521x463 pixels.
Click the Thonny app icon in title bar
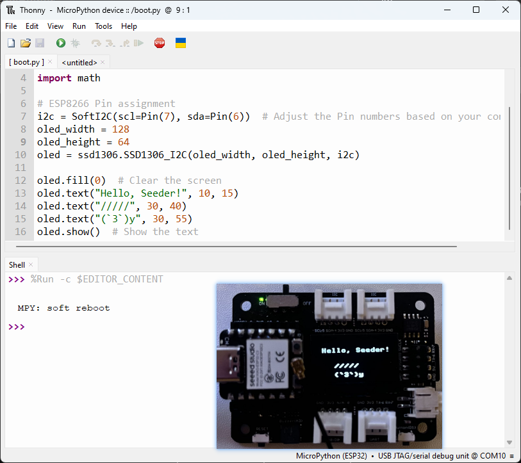pos(11,10)
